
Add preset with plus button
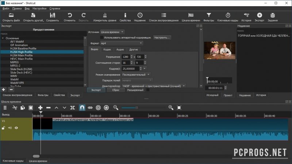tap(3, 89)
